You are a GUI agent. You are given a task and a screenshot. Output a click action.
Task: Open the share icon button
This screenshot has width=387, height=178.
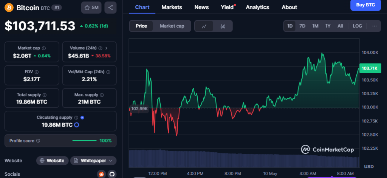pos(110,8)
